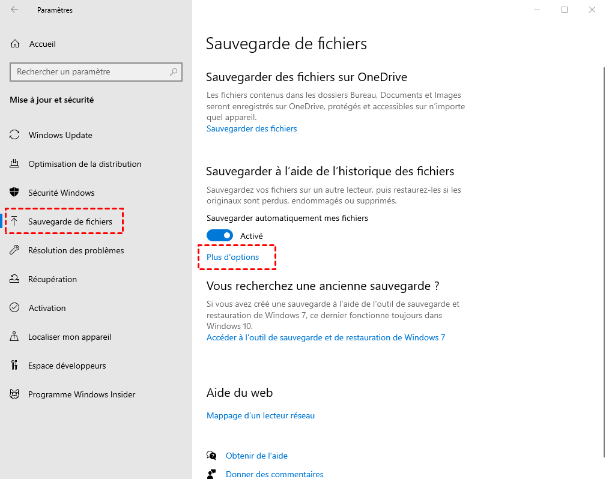This screenshot has width=606, height=479.
Task: Click the vertical scrollbar on right edge
Action: [604, 262]
